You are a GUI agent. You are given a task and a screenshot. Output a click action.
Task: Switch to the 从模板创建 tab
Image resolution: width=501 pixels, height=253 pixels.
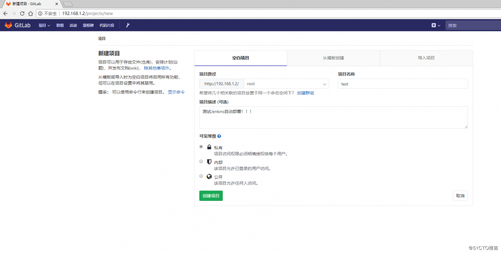[333, 58]
